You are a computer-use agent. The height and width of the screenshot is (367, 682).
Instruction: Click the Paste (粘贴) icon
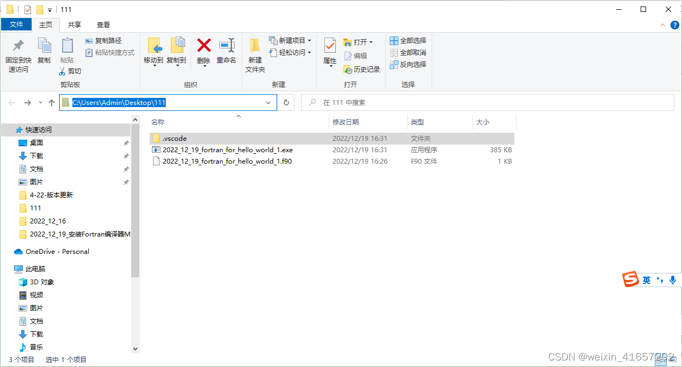pyautogui.click(x=66, y=53)
